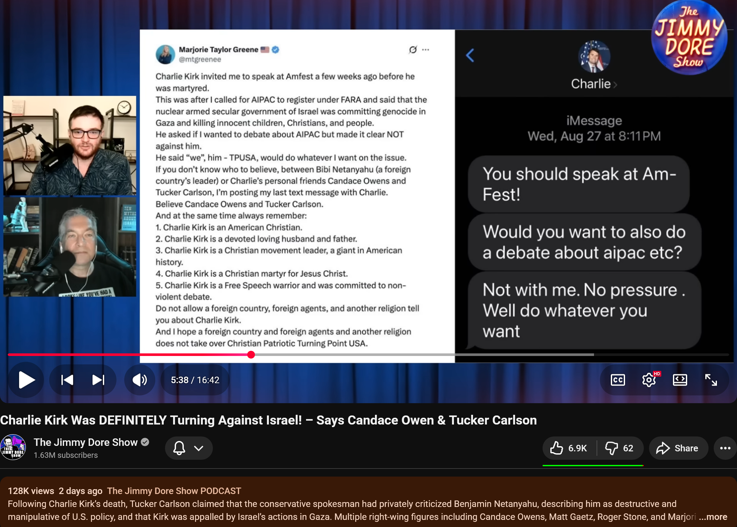The height and width of the screenshot is (527, 737).
Task: Expand notification options chevron
Action: (x=199, y=448)
